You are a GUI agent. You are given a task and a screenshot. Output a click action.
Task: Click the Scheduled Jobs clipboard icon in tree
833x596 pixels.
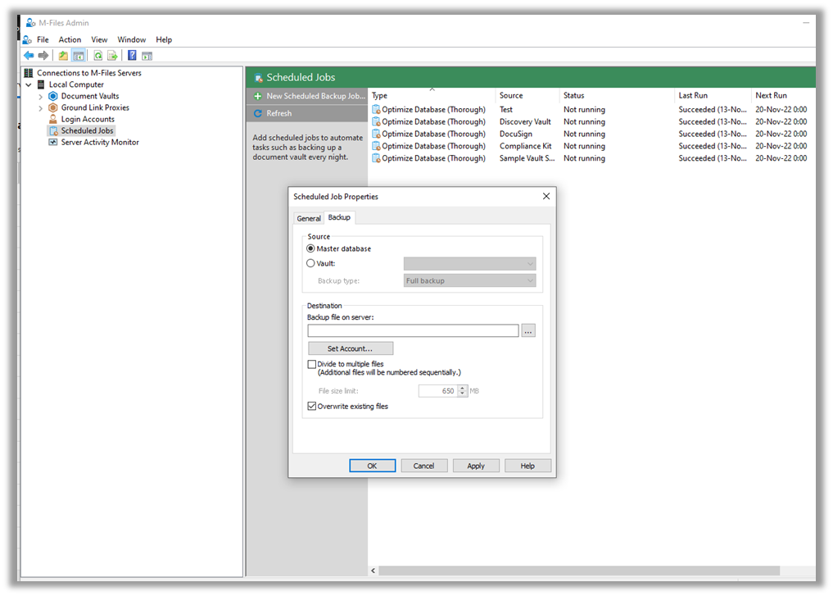click(53, 131)
